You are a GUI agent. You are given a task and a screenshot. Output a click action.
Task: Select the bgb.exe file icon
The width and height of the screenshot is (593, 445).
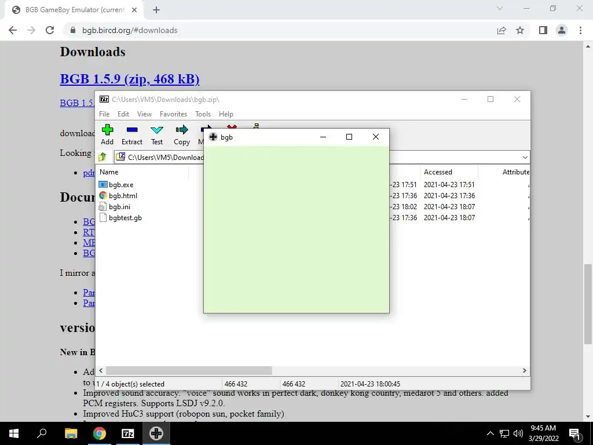coord(103,185)
